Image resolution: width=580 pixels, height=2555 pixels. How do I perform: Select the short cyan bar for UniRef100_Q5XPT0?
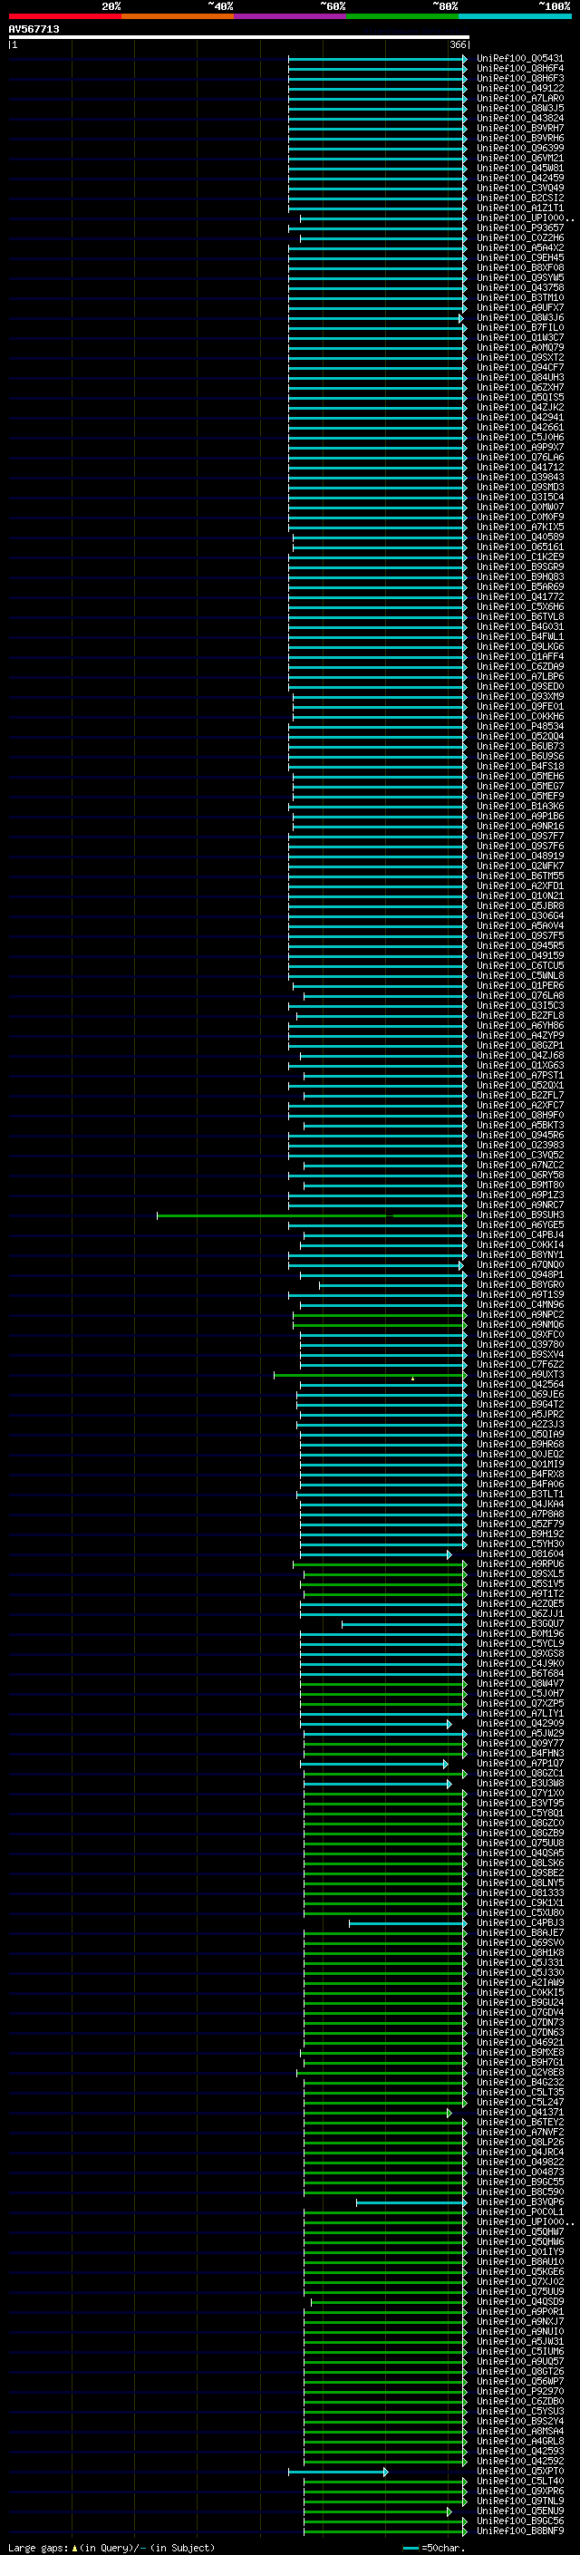click(338, 2471)
